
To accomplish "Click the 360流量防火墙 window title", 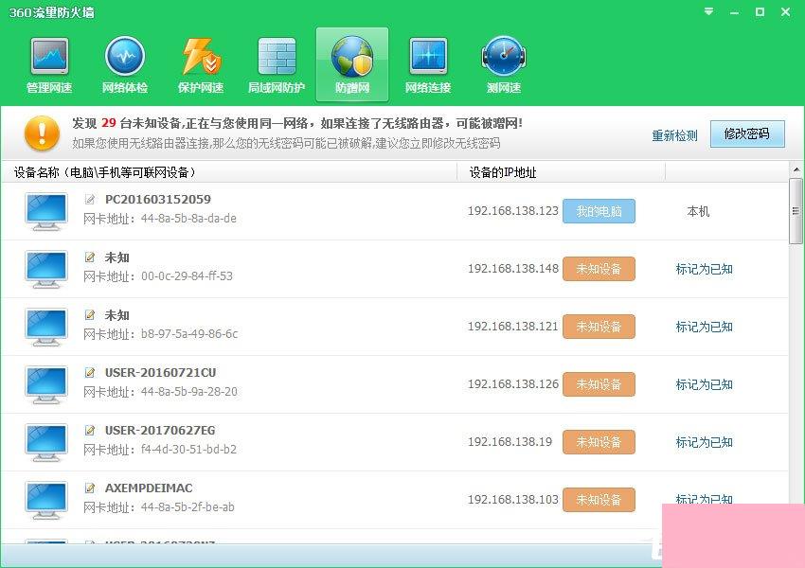I will [x=52, y=13].
